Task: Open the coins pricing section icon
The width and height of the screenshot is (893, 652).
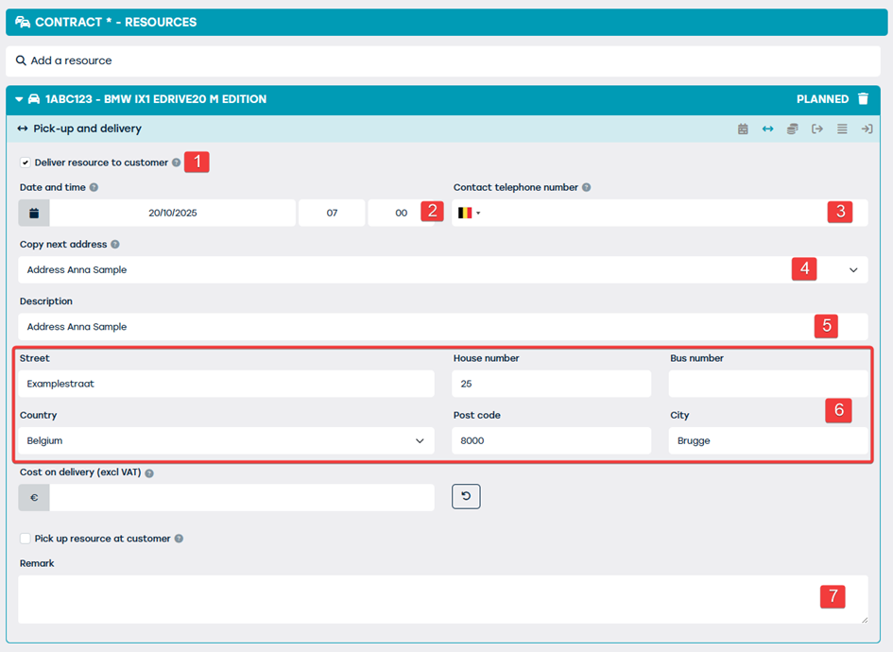Action: [x=792, y=129]
